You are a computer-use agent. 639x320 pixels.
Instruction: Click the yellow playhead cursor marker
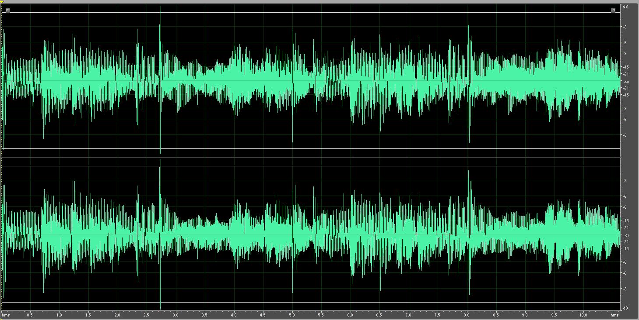[x=2, y=2]
